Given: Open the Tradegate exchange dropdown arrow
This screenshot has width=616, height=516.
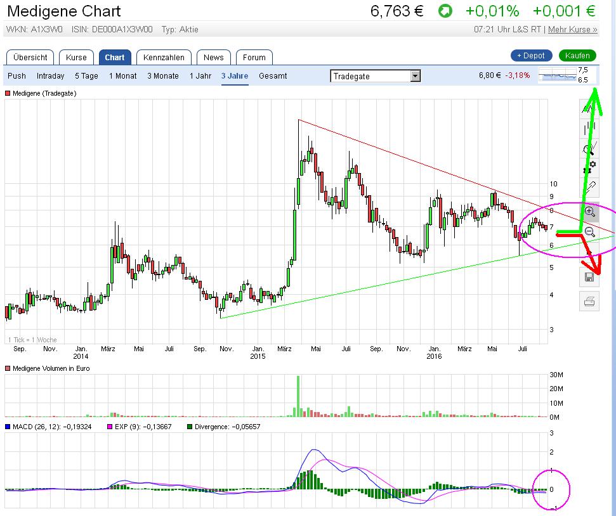Looking at the screenshot, I should (x=416, y=76).
